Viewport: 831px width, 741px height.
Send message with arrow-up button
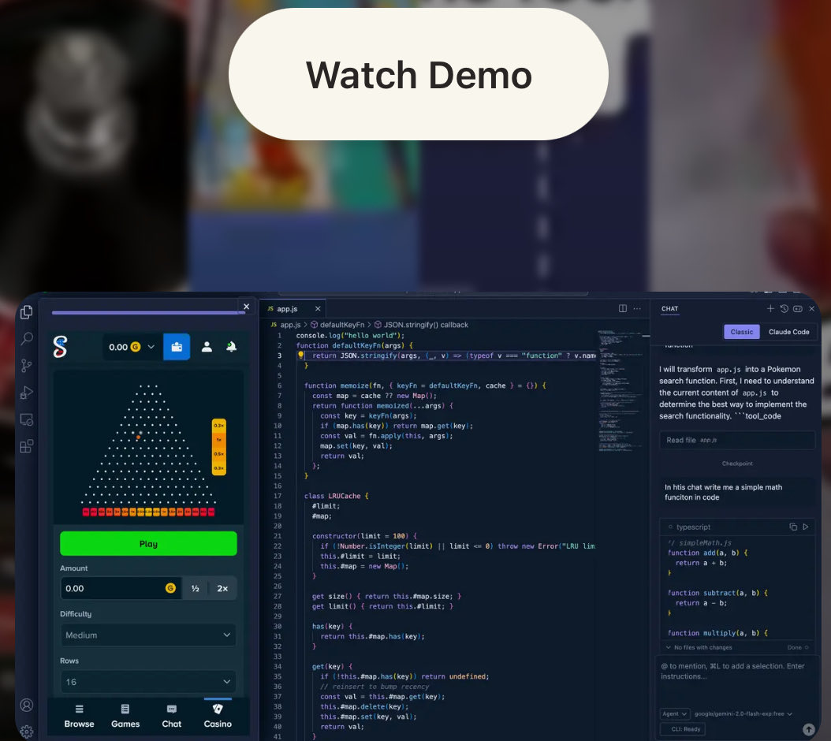pyautogui.click(x=809, y=729)
